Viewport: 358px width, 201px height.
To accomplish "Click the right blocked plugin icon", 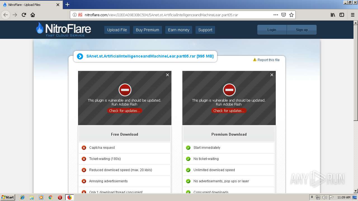I will (x=229, y=90).
